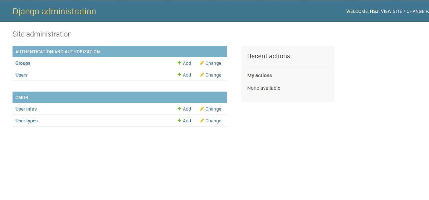Click the Recent actions heading
This screenshot has height=200, width=429.
[x=269, y=56]
